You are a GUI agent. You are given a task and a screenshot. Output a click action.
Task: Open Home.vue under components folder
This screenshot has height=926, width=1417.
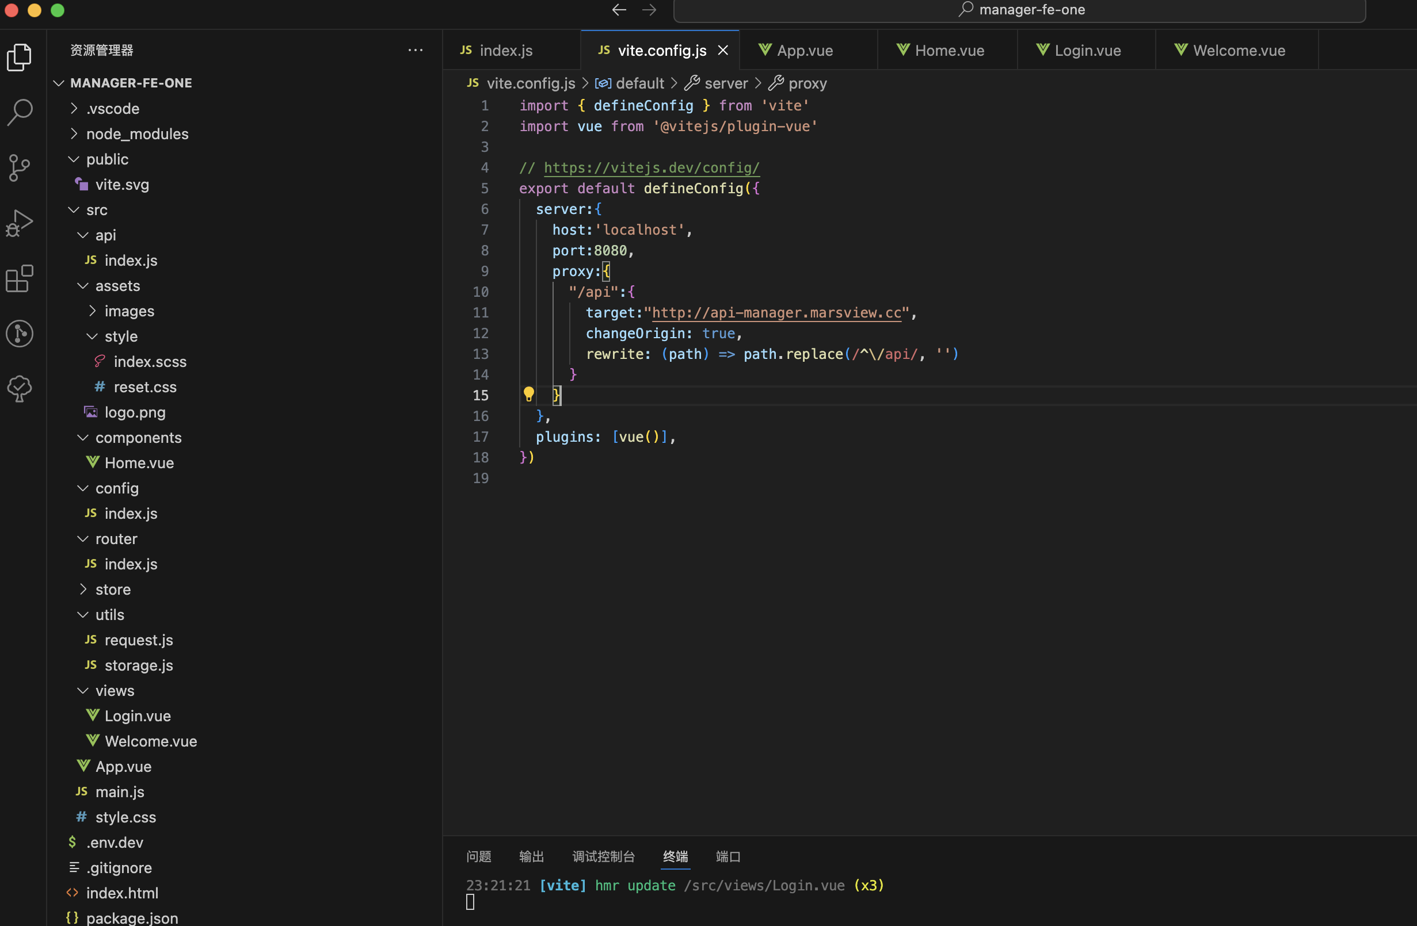pos(139,462)
